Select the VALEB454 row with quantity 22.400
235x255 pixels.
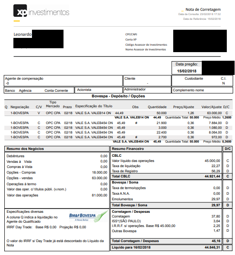118,132
